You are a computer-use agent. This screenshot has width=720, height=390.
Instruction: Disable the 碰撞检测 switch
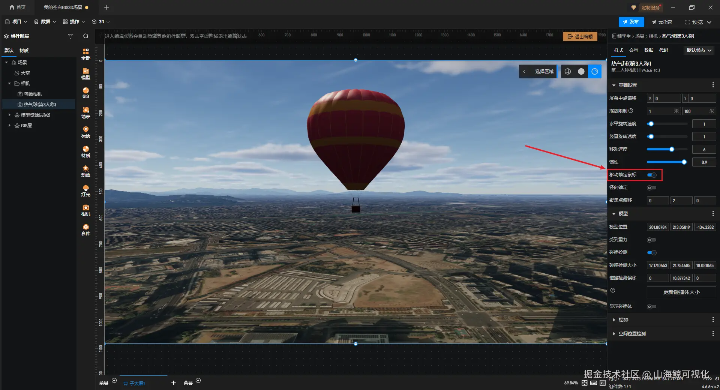[652, 253]
